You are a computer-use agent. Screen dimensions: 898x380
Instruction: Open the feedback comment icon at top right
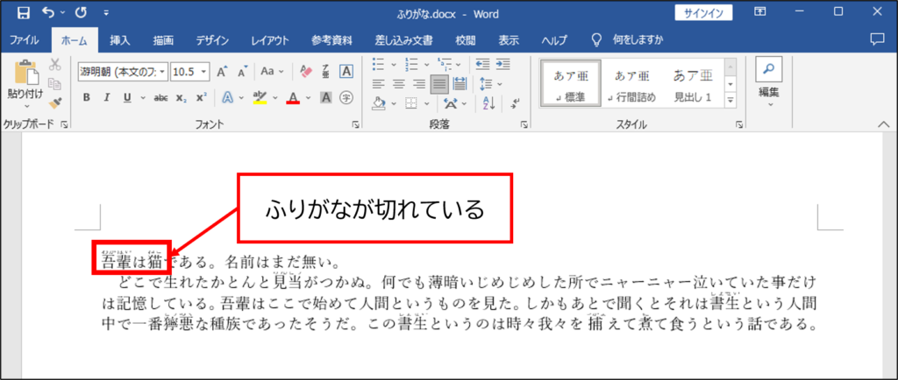click(877, 39)
